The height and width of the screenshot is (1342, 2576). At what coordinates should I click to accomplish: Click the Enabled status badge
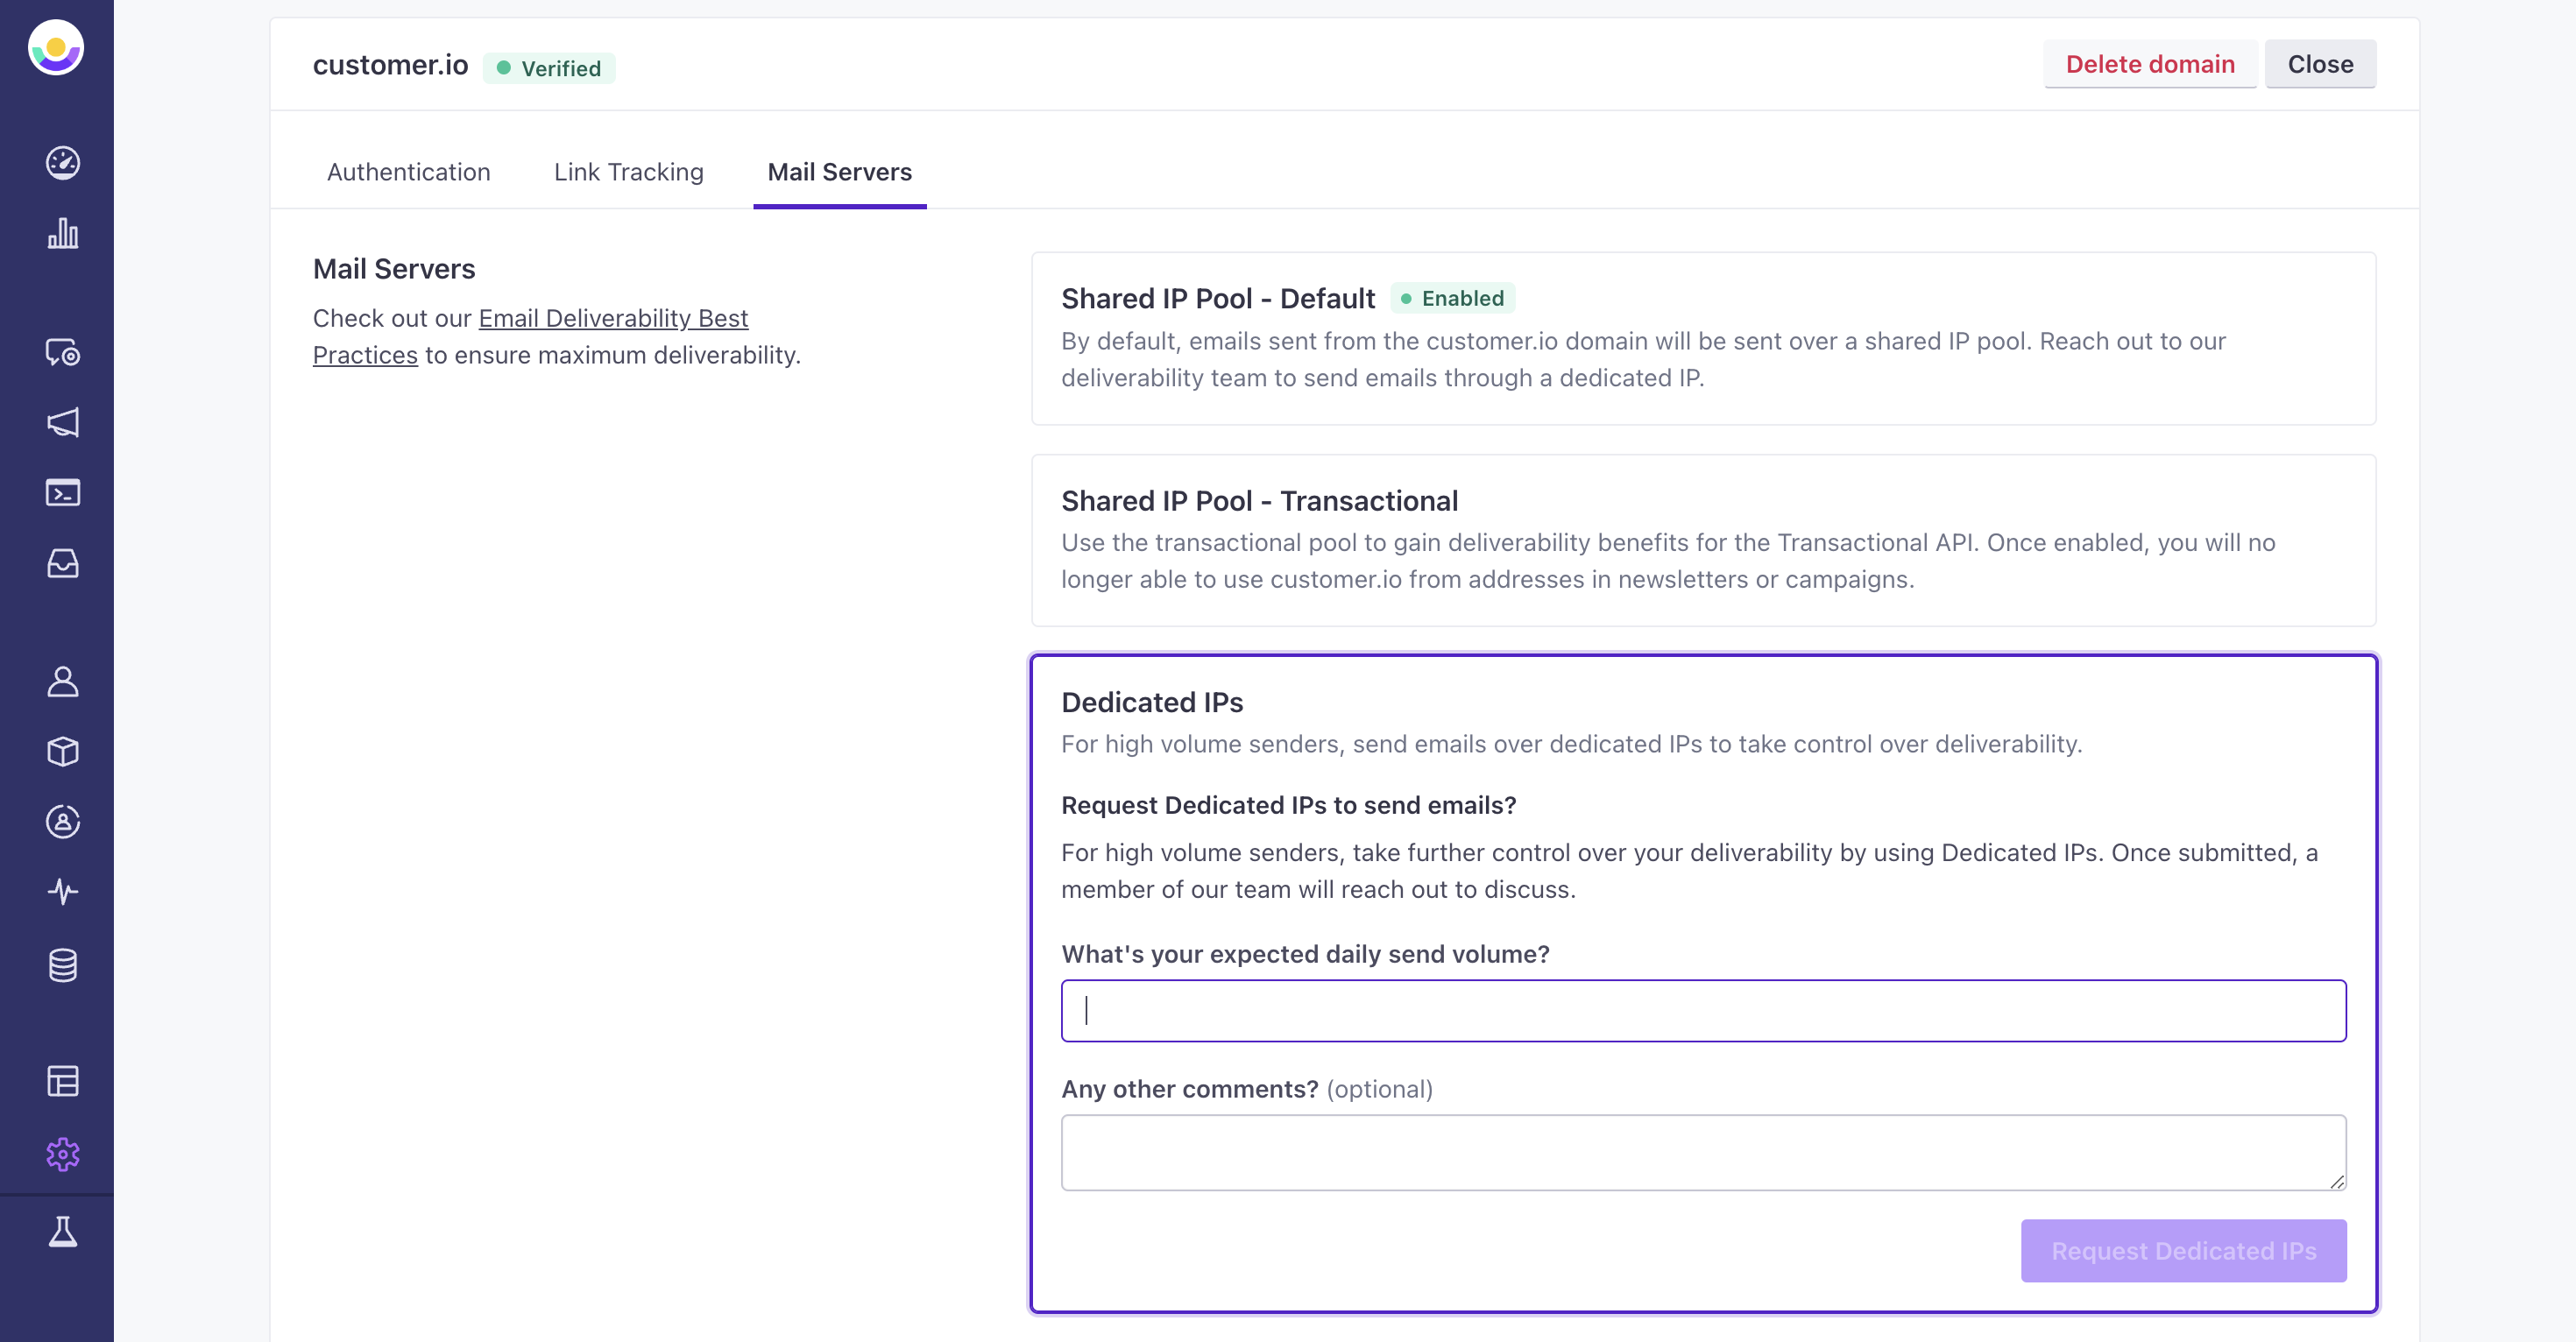[x=1452, y=298]
